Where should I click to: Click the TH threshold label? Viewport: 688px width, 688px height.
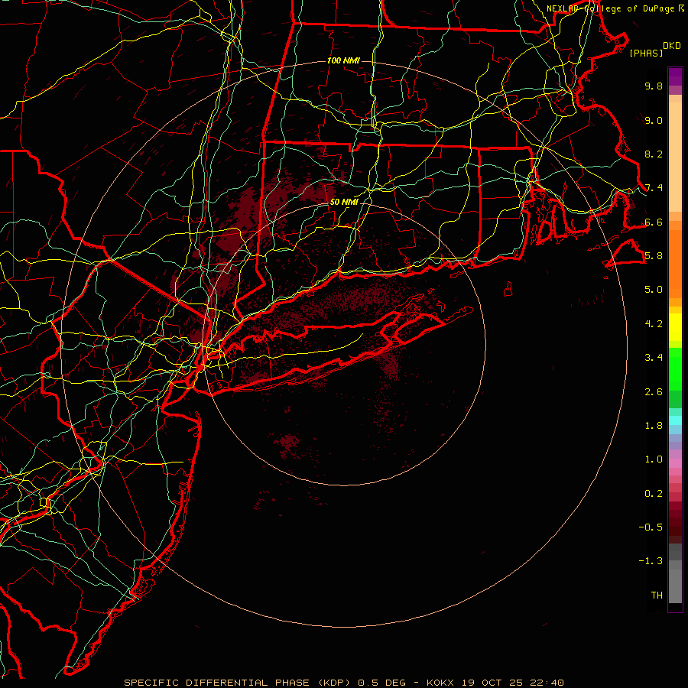tap(657, 596)
